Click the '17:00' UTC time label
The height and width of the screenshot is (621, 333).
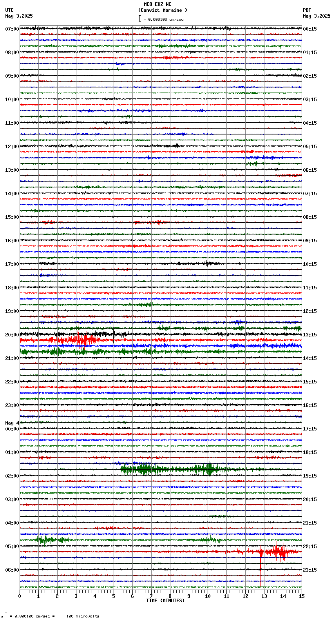pos(12,264)
